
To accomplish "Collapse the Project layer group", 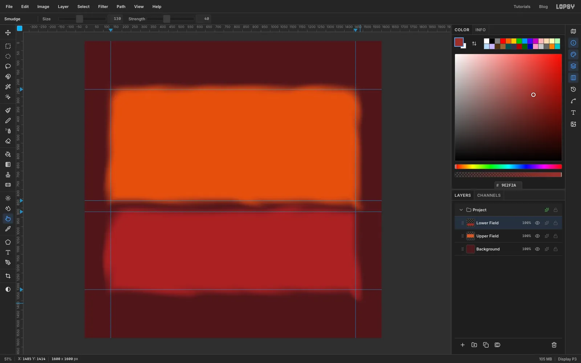I will (461, 210).
